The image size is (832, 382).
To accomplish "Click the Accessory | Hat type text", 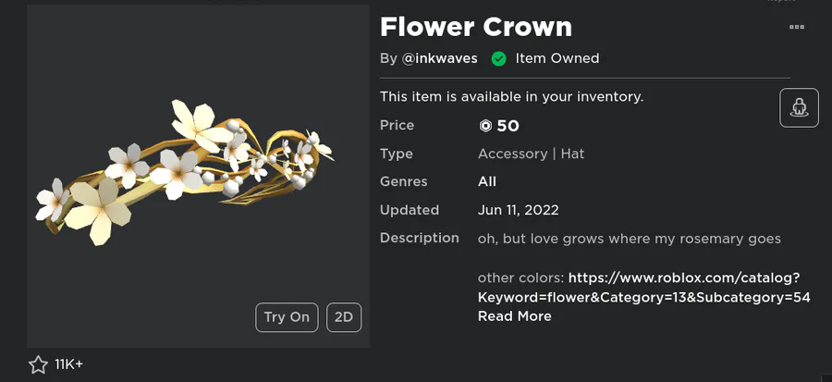I will click(531, 154).
